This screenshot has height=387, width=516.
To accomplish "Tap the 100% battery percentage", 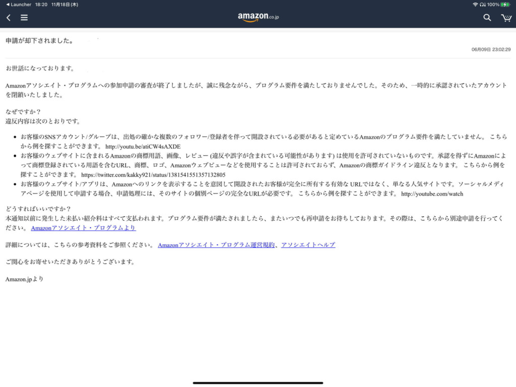I will click(493, 5).
